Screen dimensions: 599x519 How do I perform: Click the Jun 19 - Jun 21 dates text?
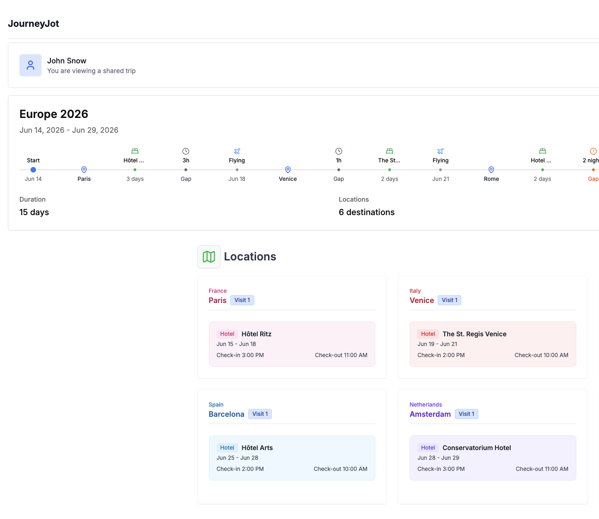click(x=437, y=344)
